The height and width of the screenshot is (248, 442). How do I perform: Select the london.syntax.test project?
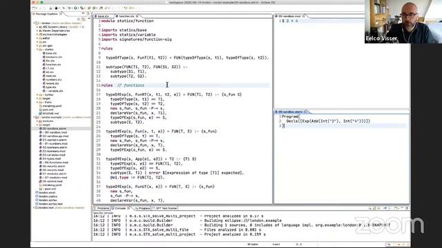pyautogui.click(x=49, y=204)
